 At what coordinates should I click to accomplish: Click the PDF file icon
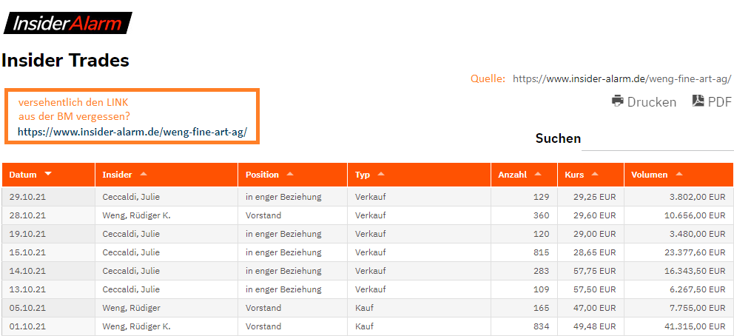(x=698, y=101)
